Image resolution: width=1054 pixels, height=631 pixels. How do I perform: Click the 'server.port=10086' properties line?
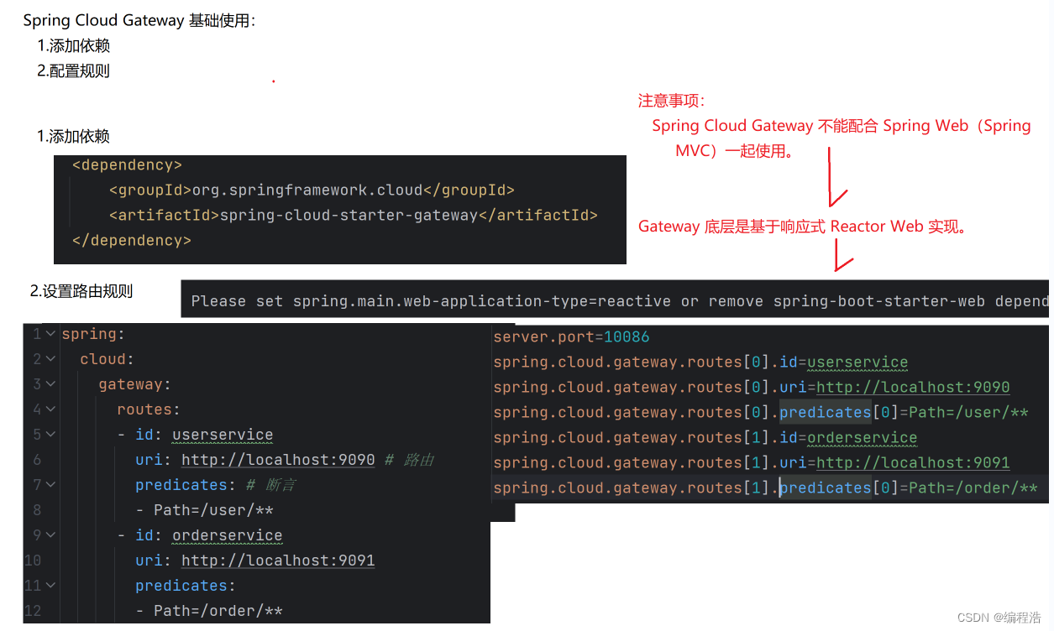tap(571, 336)
